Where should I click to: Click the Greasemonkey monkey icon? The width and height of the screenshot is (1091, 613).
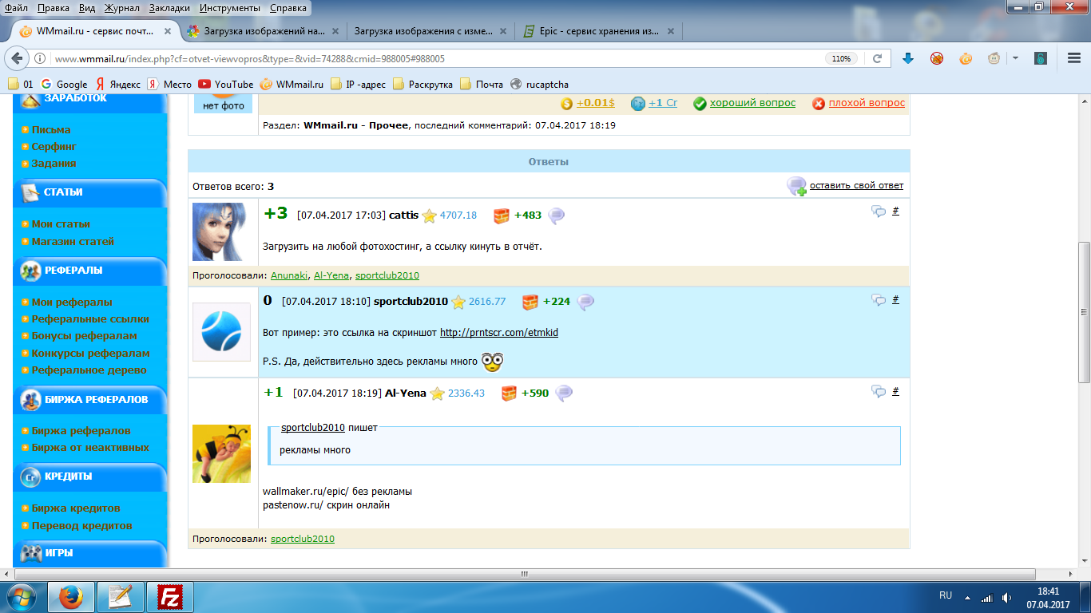pyautogui.click(x=994, y=58)
